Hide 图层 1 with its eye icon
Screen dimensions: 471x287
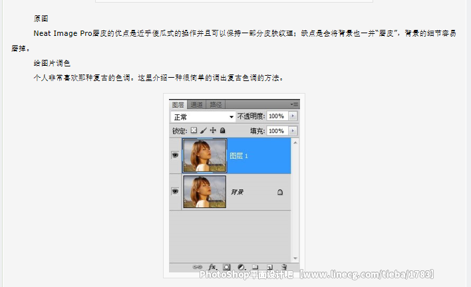tap(175, 155)
